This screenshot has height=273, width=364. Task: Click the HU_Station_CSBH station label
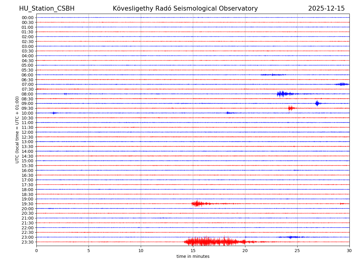coord(47,8)
